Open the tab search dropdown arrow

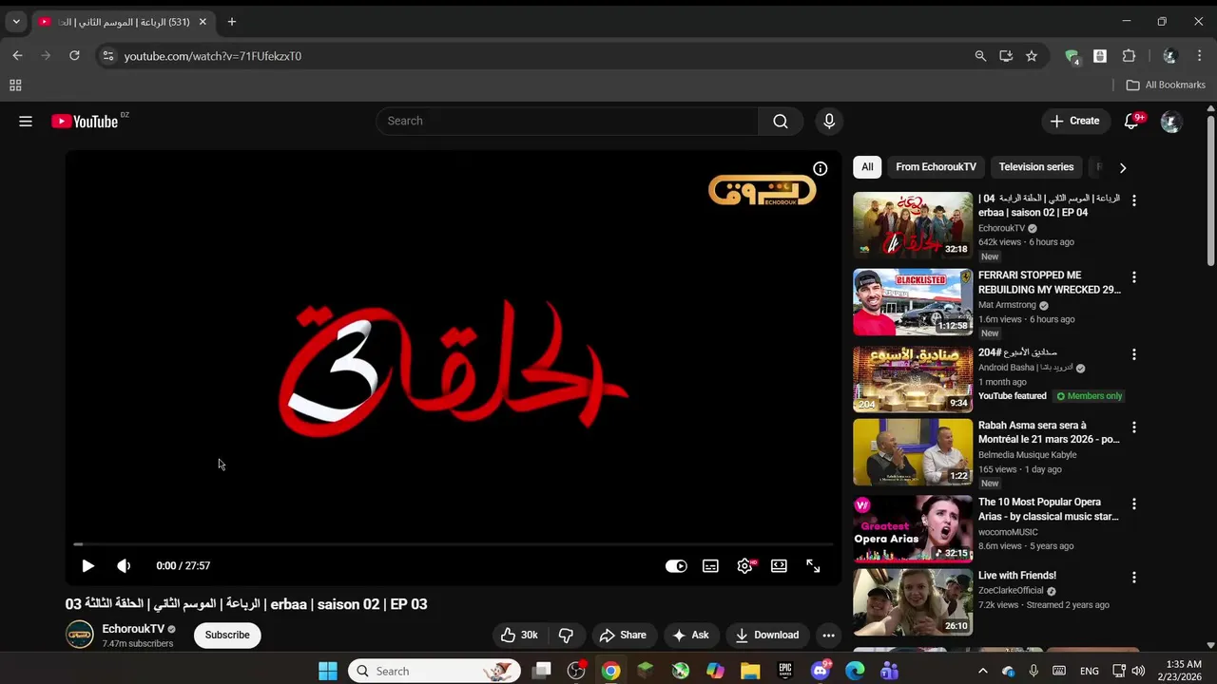tap(16, 22)
